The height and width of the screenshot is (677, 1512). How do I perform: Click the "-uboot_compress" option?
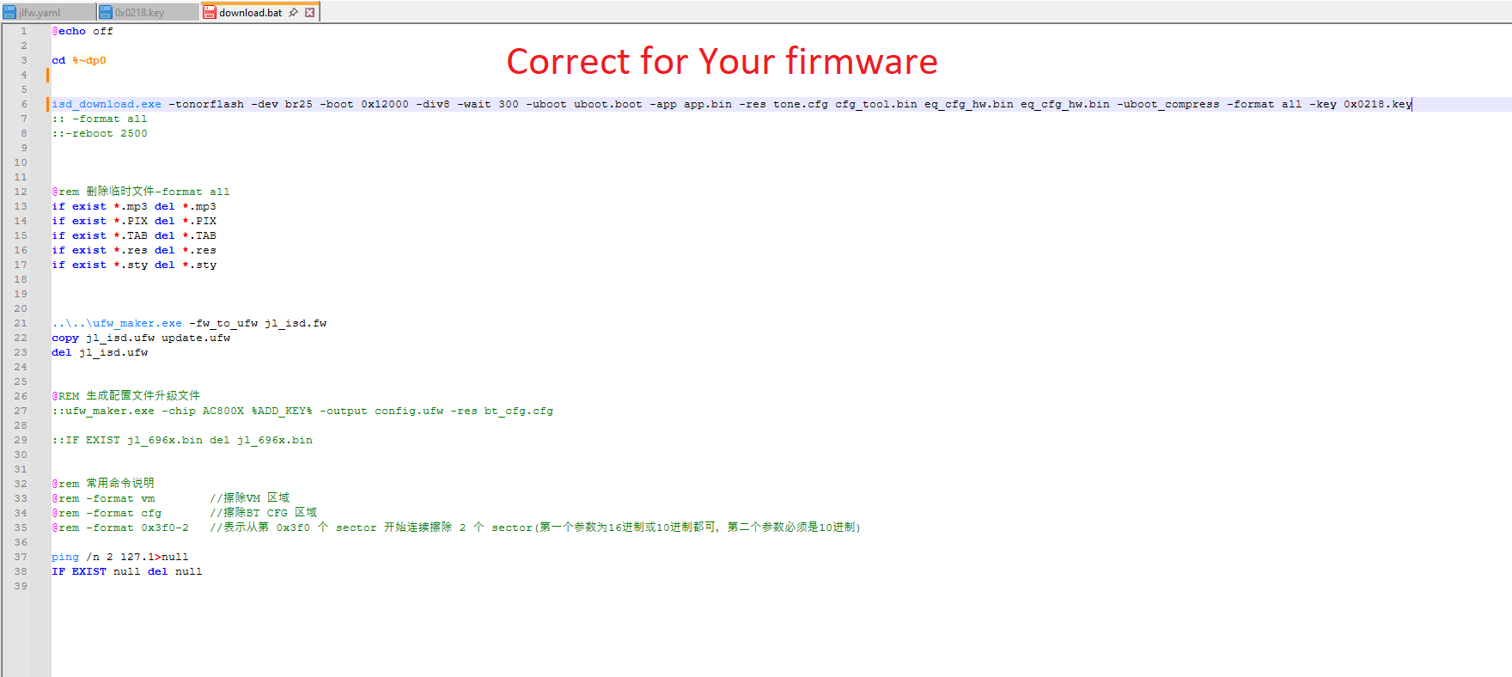point(1168,104)
